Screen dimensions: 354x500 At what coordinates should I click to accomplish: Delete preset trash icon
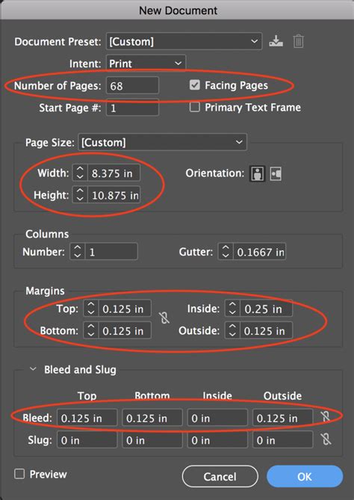(x=298, y=41)
